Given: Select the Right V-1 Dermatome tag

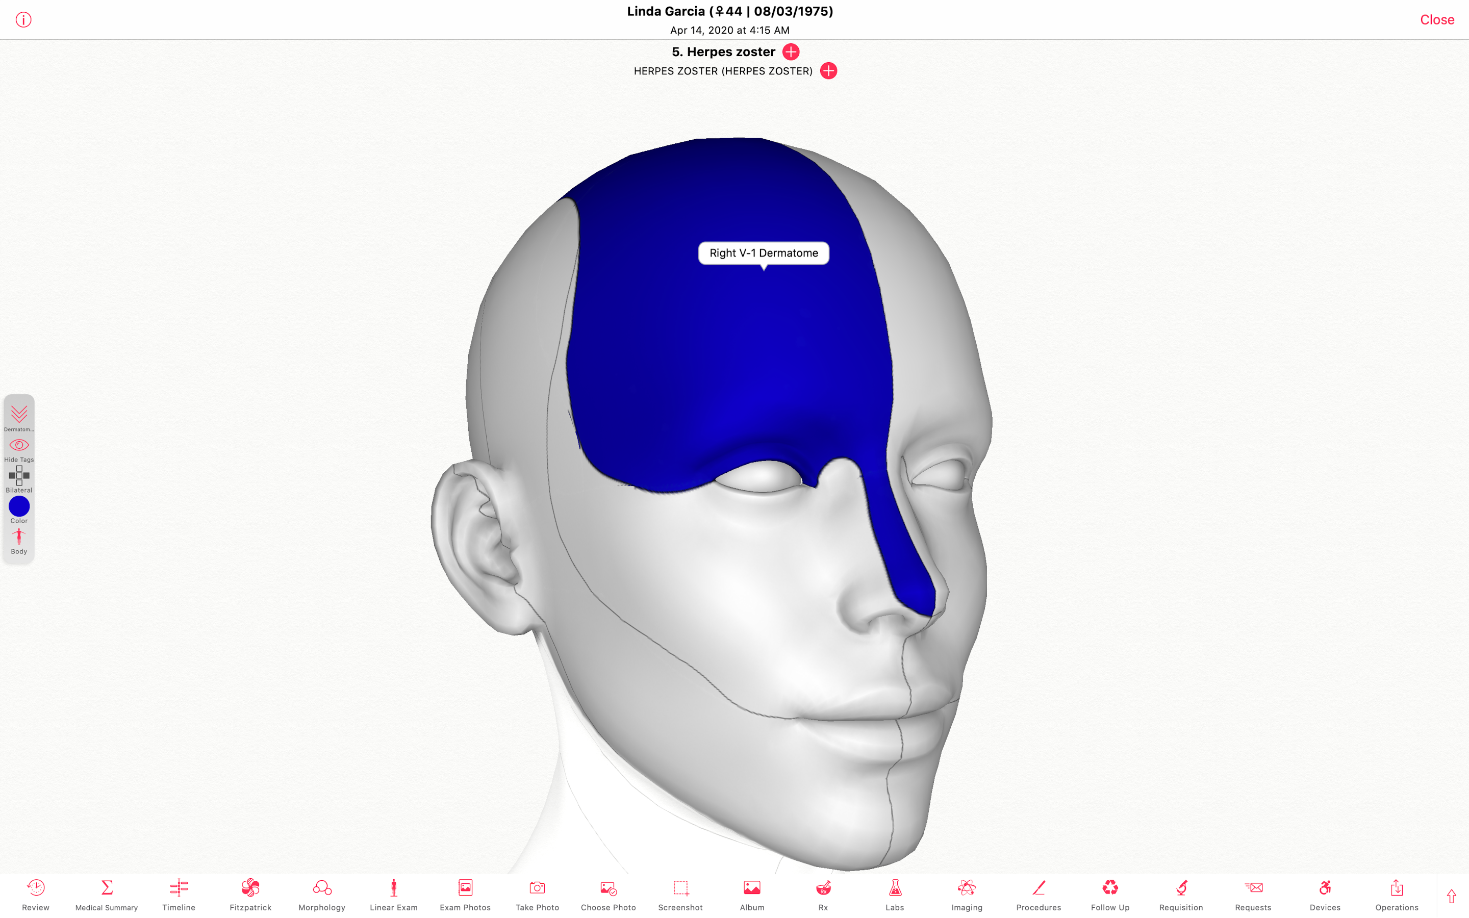Looking at the screenshot, I should click(x=764, y=253).
